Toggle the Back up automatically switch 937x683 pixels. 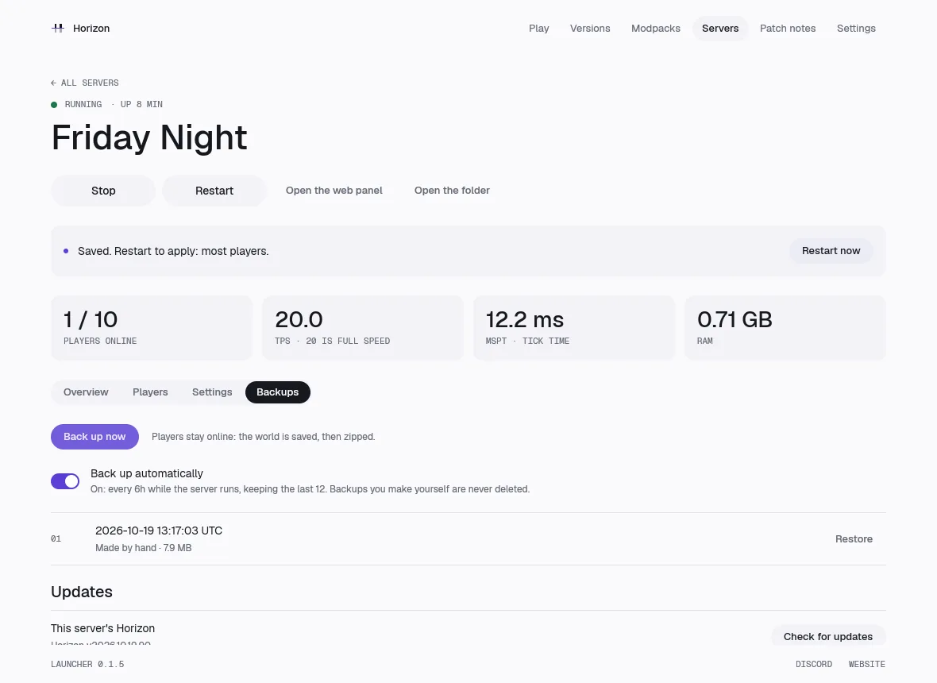pos(65,481)
